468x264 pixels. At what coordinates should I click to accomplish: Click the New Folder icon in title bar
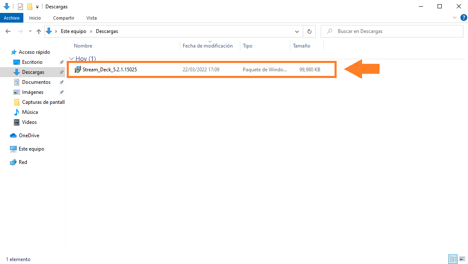click(29, 7)
